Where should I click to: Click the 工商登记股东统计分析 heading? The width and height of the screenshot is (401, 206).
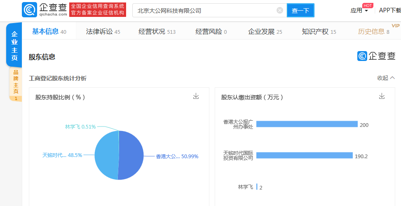58,78
